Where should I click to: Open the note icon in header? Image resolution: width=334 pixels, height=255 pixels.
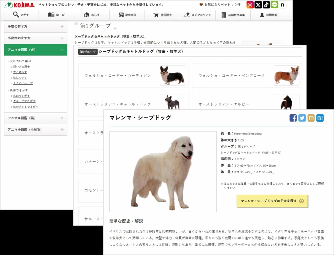(x=282, y=5)
